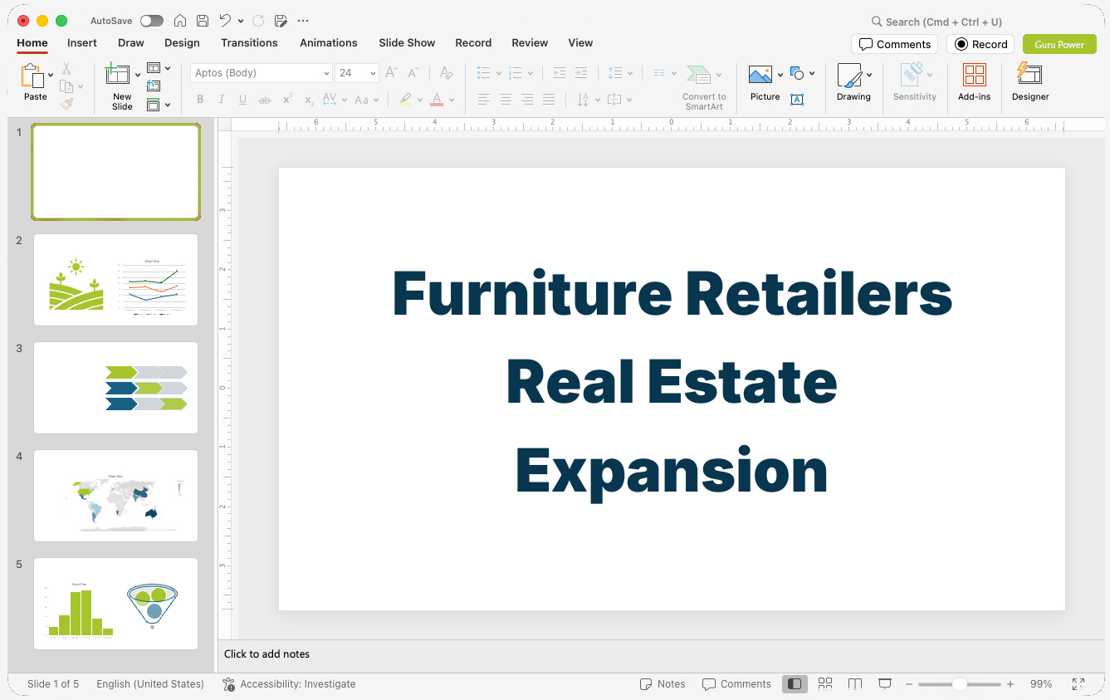Open the Section dropdown

click(x=159, y=105)
